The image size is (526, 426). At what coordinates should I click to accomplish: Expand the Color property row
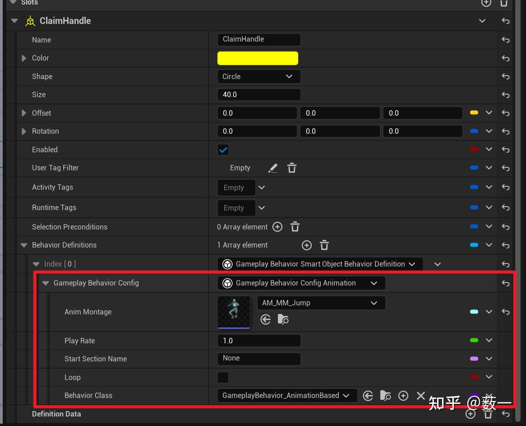coord(24,58)
